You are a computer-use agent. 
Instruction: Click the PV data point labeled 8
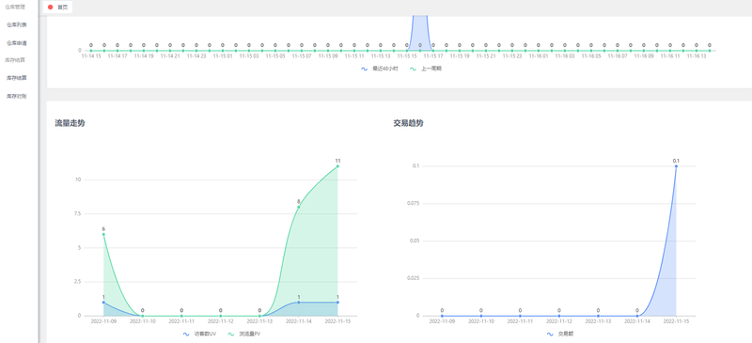(298, 207)
